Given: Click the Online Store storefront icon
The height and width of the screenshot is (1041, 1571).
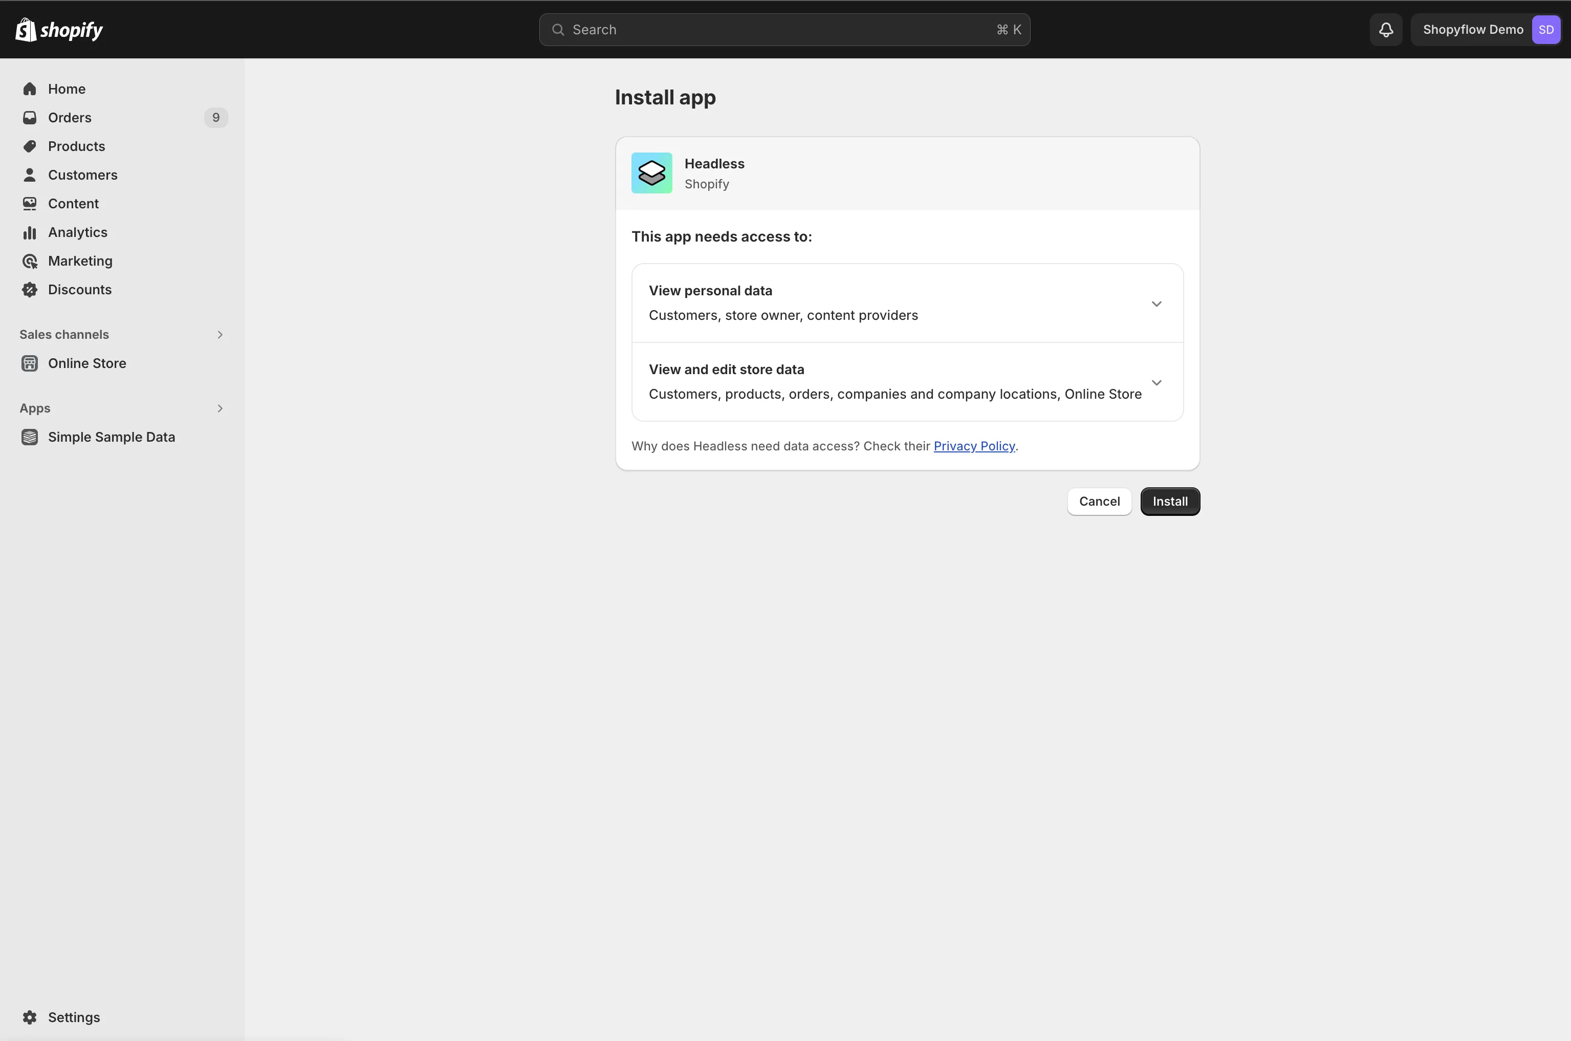Looking at the screenshot, I should point(30,363).
